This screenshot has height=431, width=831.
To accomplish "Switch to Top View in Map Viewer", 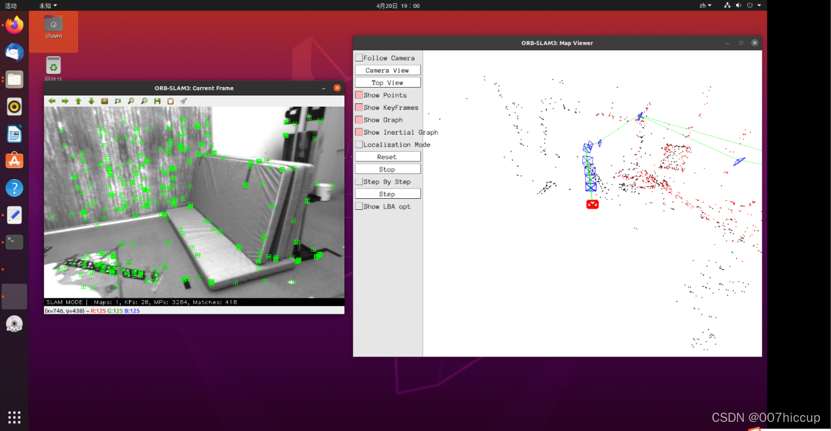I will click(388, 82).
